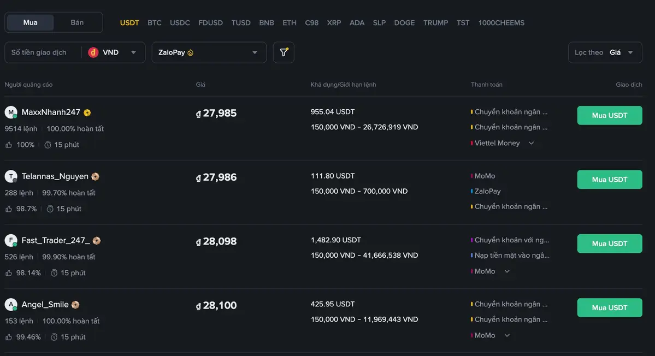Click the Fast_Trader_247_ merchant badge
Viewport: 655px width, 356px height.
point(97,241)
